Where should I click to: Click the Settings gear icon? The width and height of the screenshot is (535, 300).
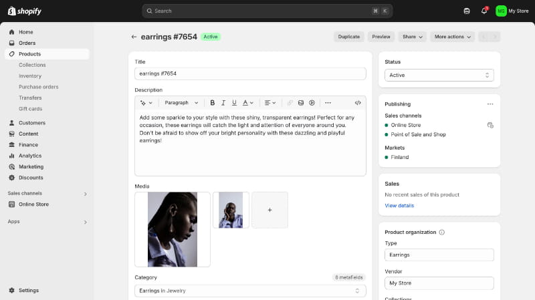click(x=11, y=290)
